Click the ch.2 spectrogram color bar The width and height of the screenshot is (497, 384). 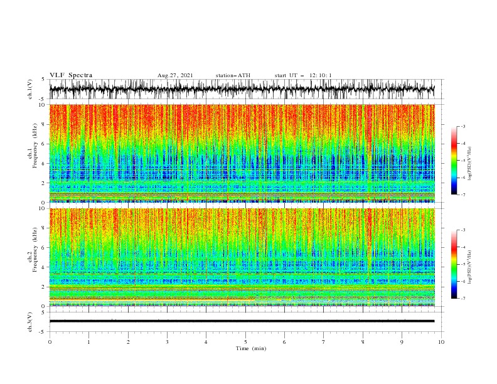click(454, 264)
